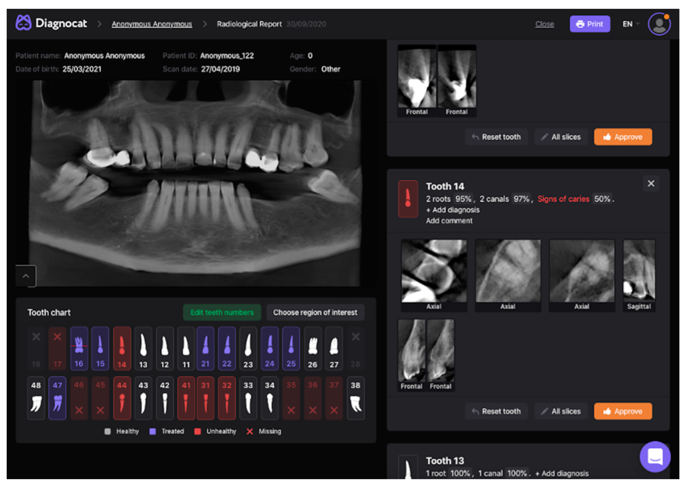Open Anonymous Anonymous breadcrumb link
This screenshot has height=489, width=688.
pos(152,24)
